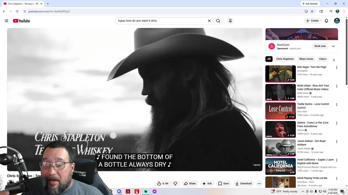Like the video with thumbs up
This screenshot has width=348, height=195.
(x=162, y=184)
